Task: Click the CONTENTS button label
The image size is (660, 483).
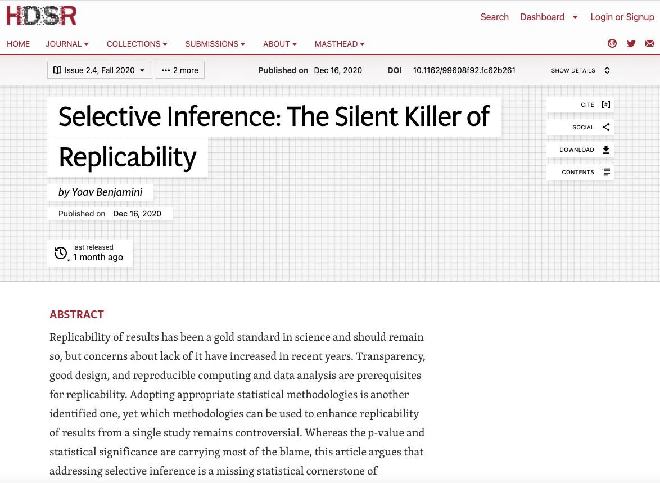Action: tap(578, 172)
